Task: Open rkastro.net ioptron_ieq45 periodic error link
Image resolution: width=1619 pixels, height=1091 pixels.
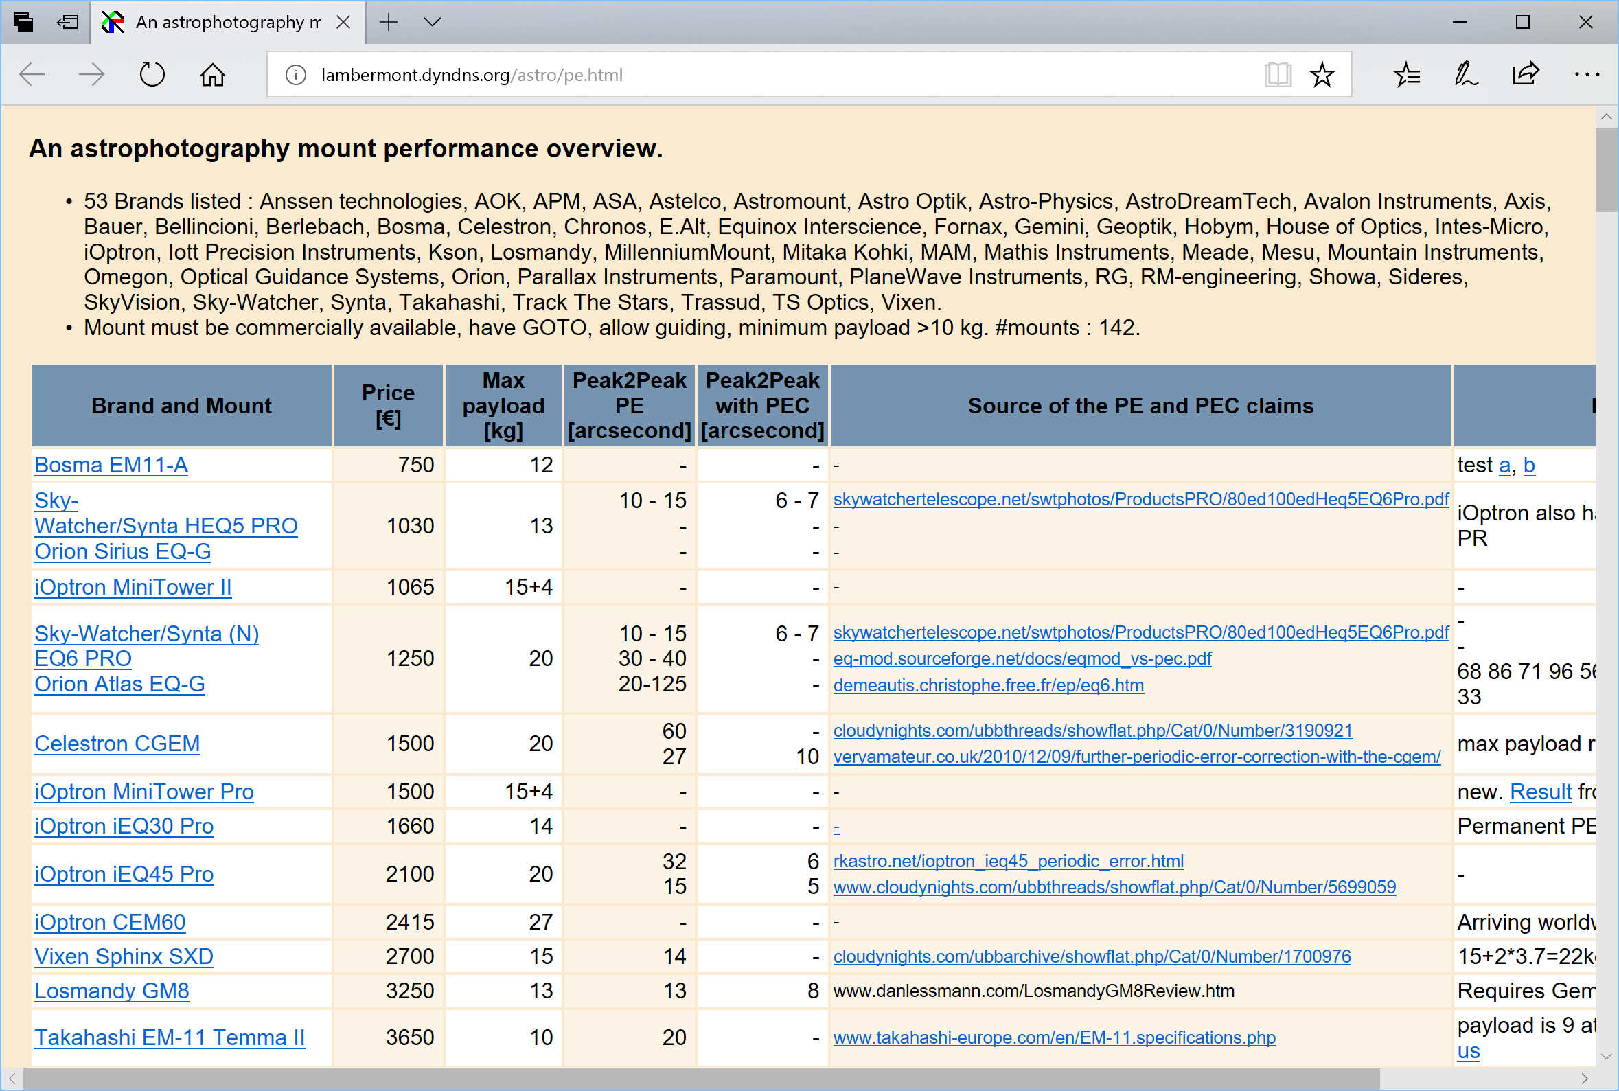Action: 1008,862
